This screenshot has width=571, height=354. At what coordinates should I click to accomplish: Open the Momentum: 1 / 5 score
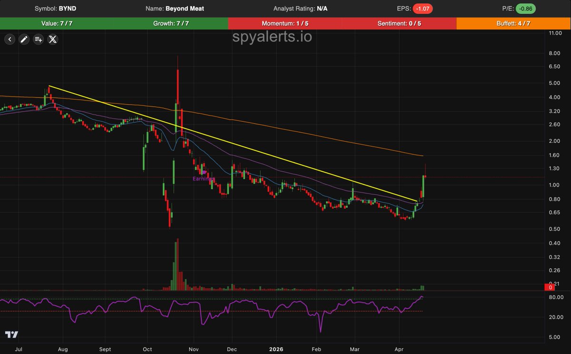coord(285,23)
